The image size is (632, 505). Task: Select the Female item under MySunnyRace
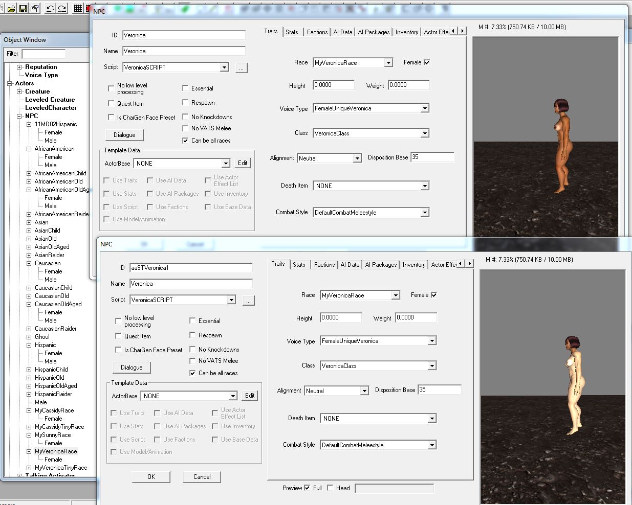[53, 443]
